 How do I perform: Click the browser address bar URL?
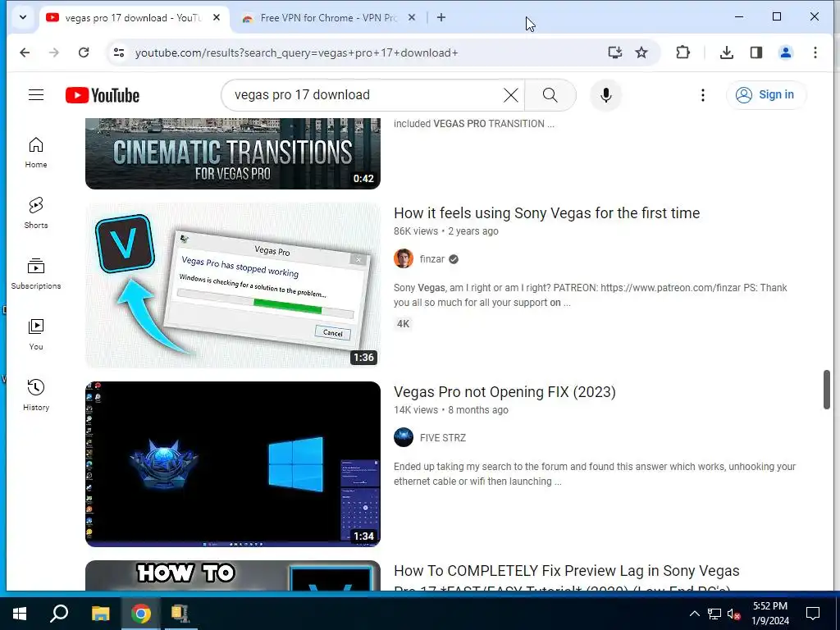[x=296, y=53]
